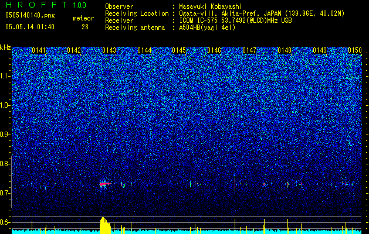Click the tall vertical echo line before 0147
The image size is (369, 234).
point(235,180)
